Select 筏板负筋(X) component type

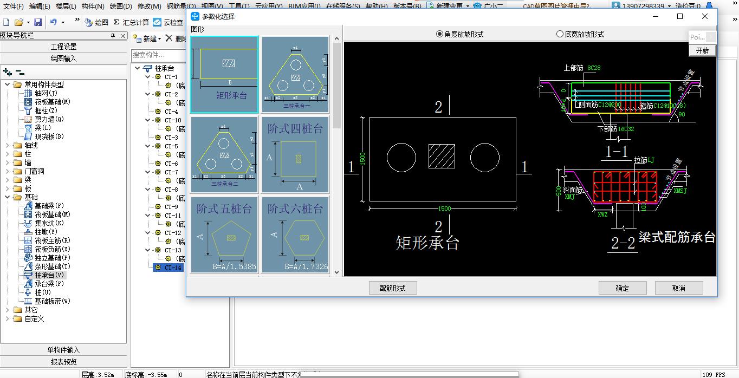[x=47, y=249]
